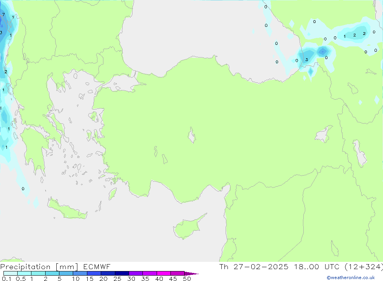Click the '5' legend scale label
This screenshot has width=383, height=281.
(x=59, y=279)
